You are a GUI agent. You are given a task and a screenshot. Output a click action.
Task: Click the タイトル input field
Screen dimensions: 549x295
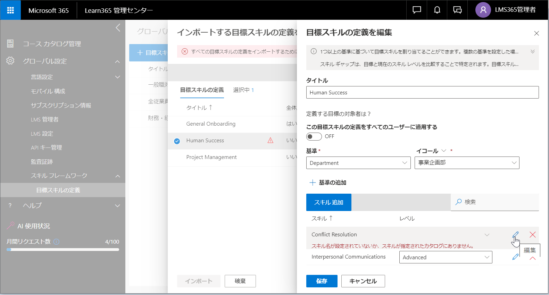click(x=422, y=92)
